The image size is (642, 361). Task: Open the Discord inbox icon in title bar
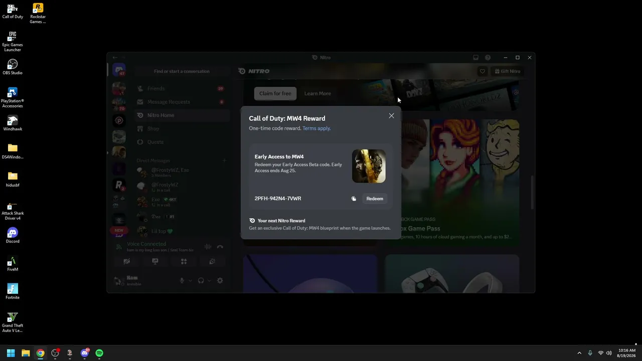(x=476, y=58)
